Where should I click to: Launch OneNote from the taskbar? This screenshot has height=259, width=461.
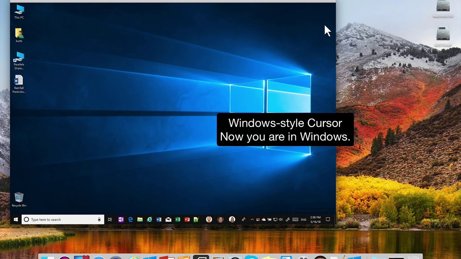[x=121, y=219]
